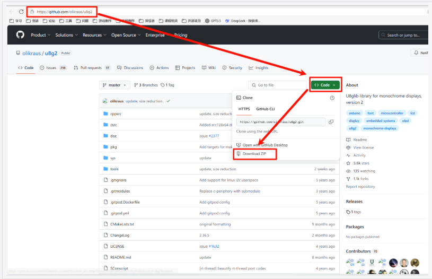The image size is (432, 279).
Task: Open the u8g2 repository name link
Action: click(51, 53)
